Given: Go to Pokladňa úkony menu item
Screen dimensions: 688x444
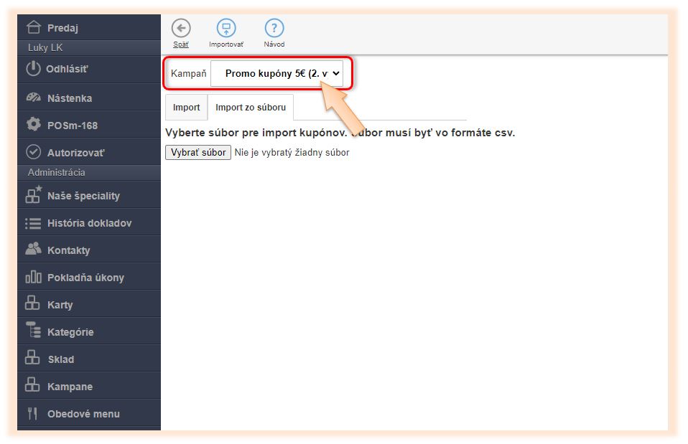Looking at the screenshot, I should pos(85,278).
